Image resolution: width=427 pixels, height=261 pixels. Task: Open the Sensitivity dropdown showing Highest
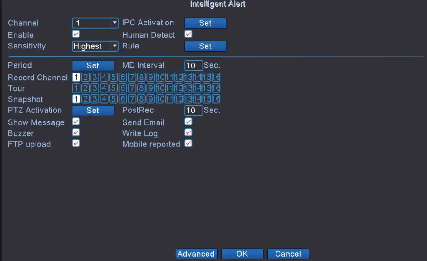(95, 46)
